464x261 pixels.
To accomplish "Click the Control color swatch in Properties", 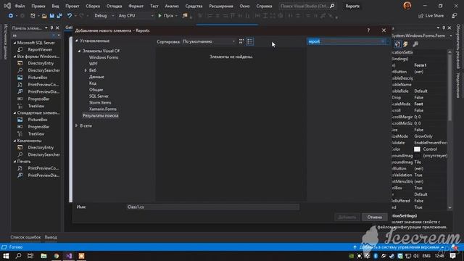I will [x=417, y=149].
